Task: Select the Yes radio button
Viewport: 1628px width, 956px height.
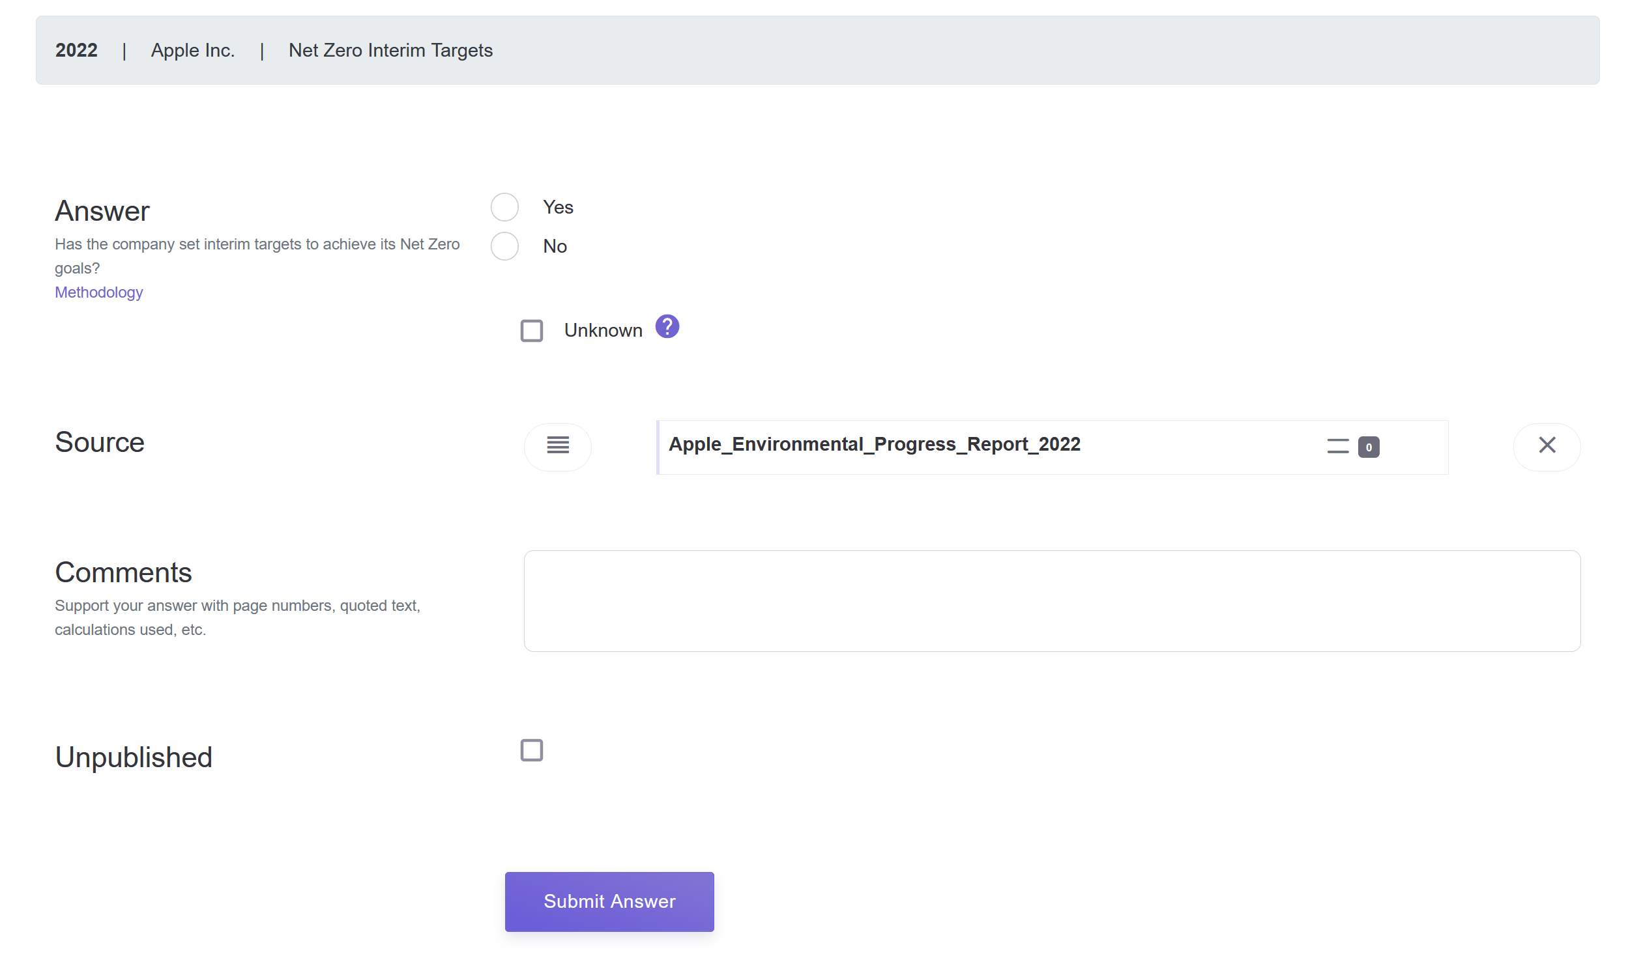Action: (504, 207)
